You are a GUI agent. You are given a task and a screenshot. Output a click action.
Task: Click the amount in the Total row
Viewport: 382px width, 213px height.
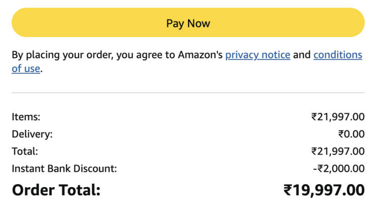(338, 151)
